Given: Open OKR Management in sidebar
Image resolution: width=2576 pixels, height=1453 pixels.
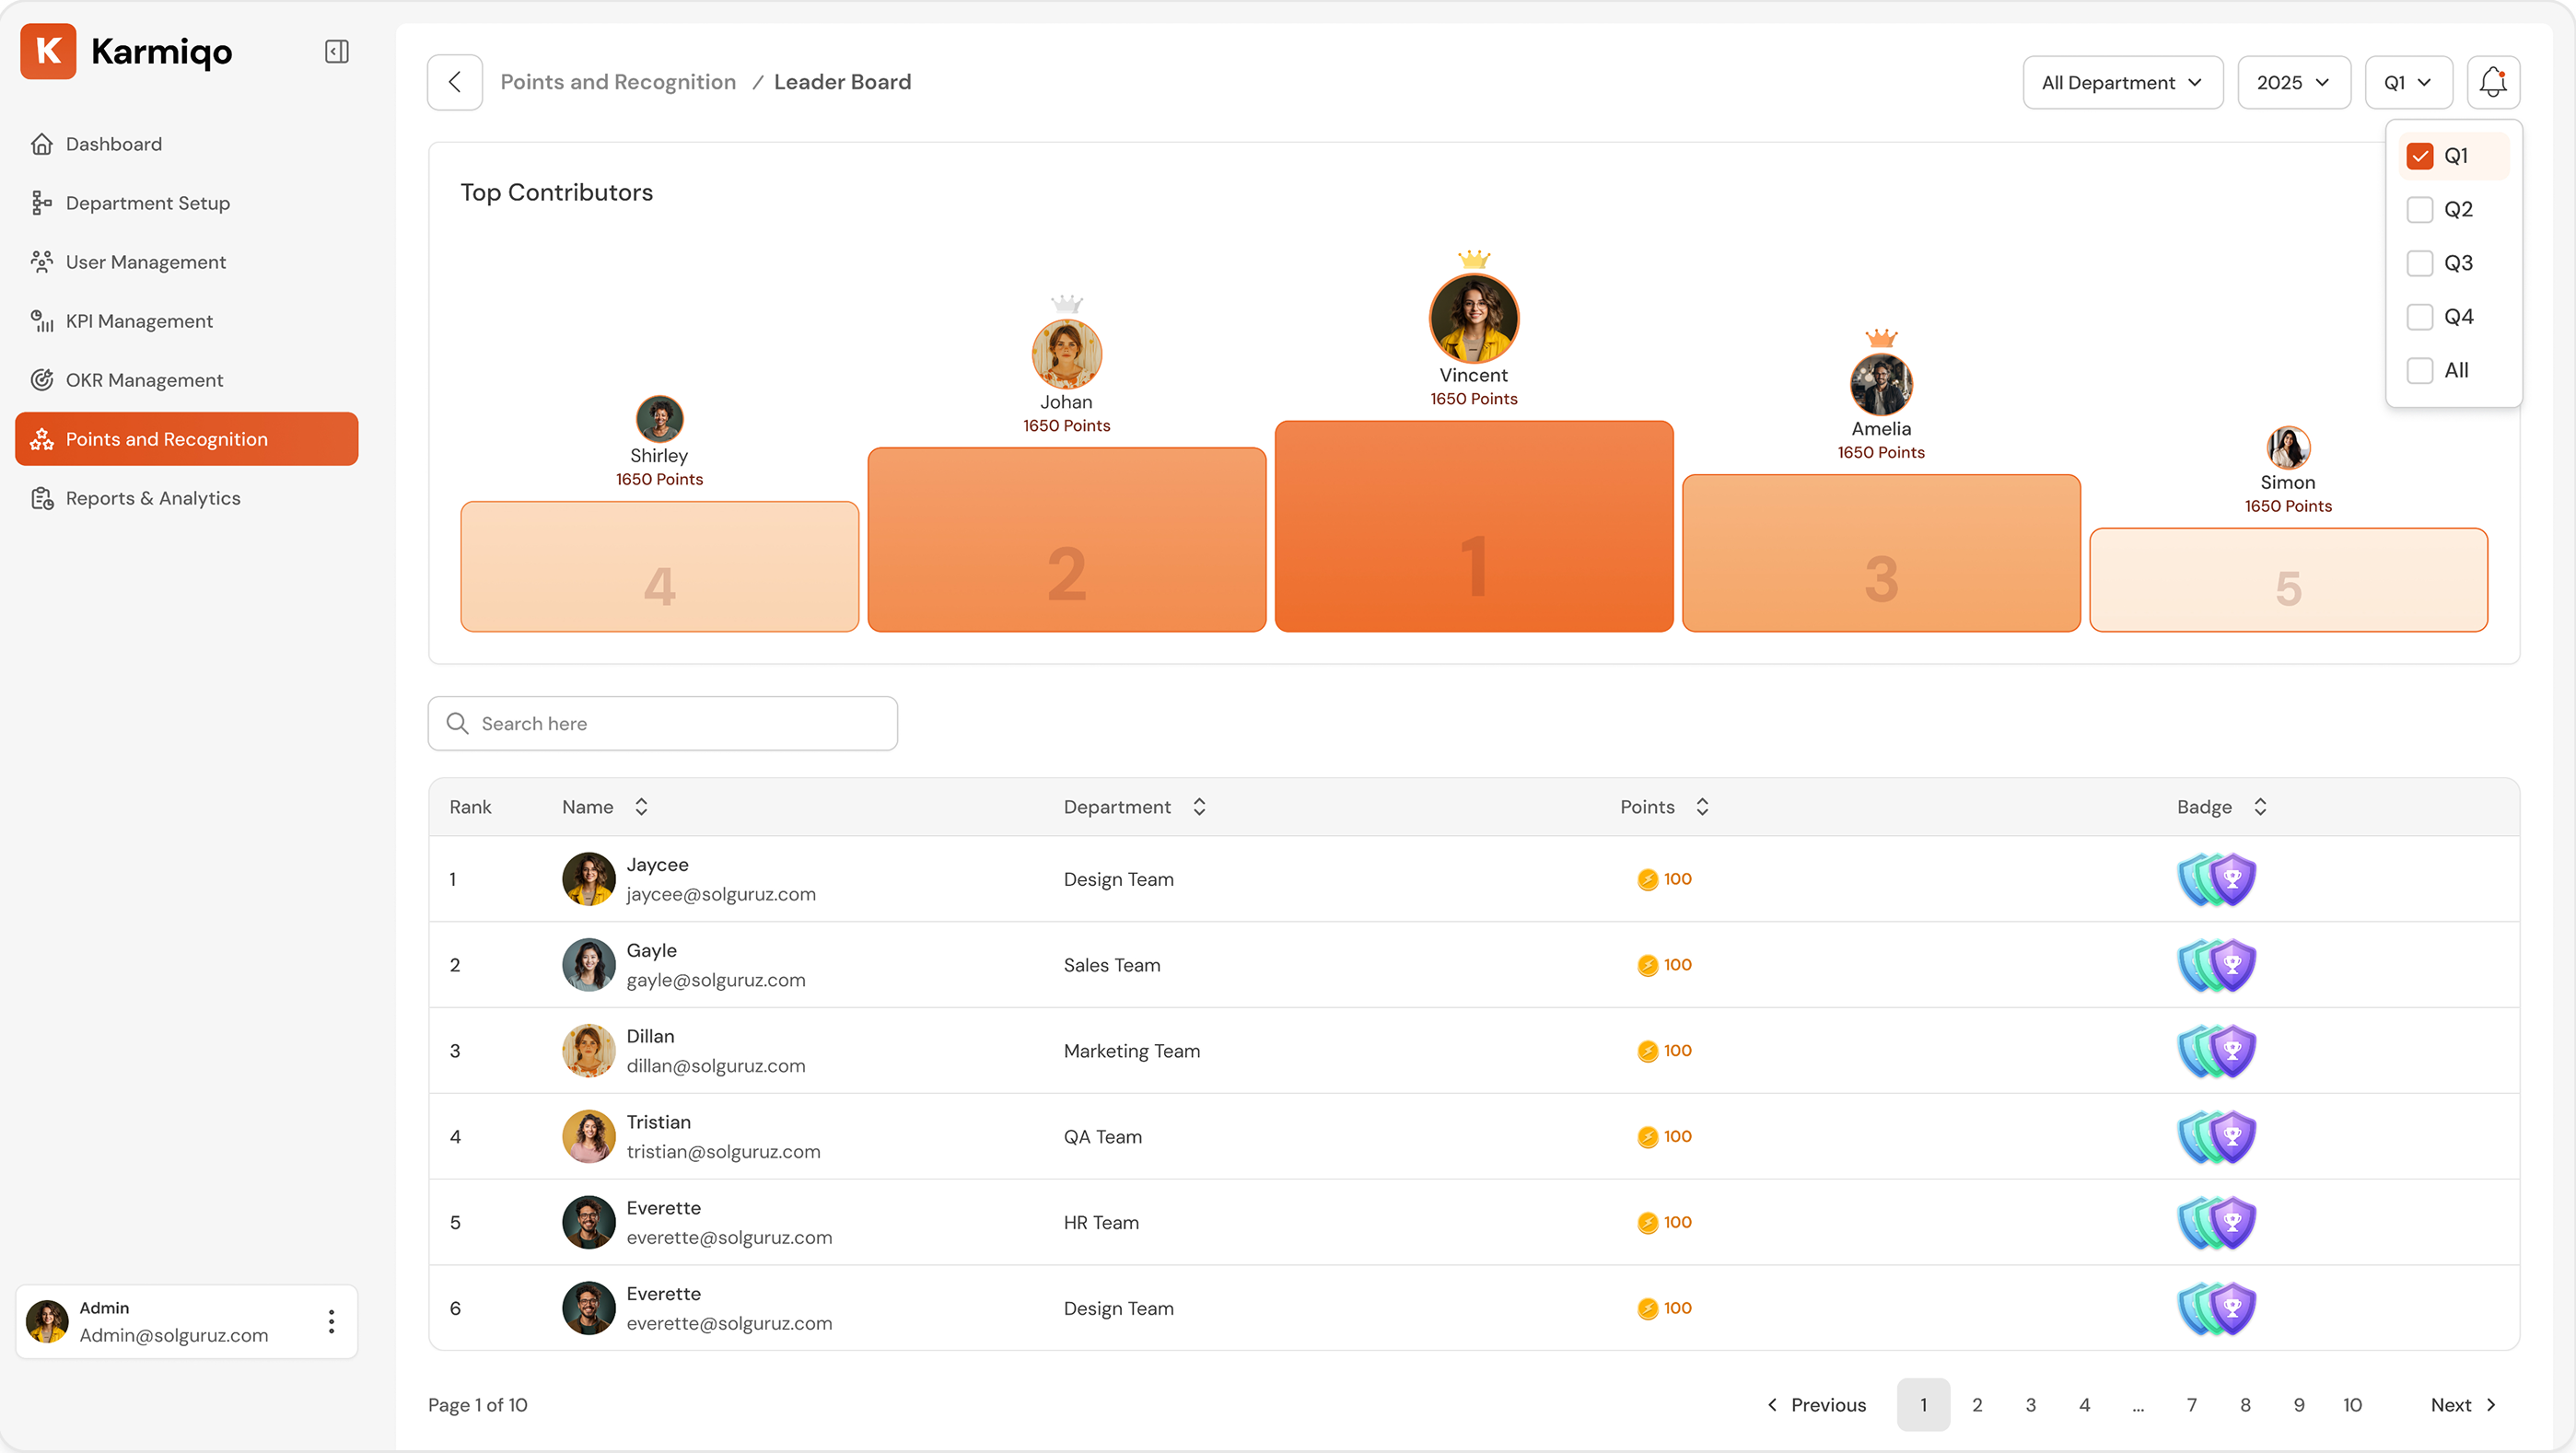Looking at the screenshot, I should (x=186, y=380).
